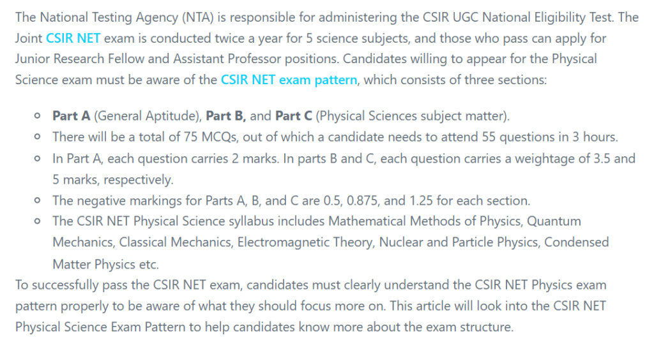Image resolution: width=654 pixels, height=347 pixels.
Task: Click the bullet before "The CSIR NET Physical Science syllabus"
Action: point(38,221)
